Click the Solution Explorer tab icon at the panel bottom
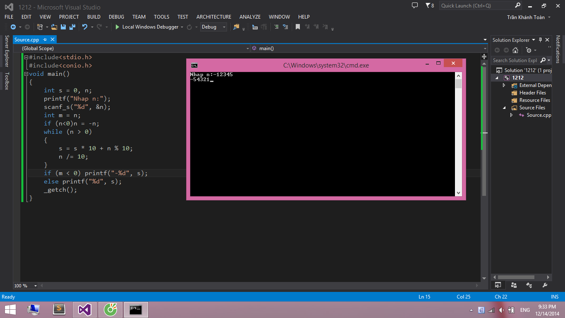Image resolution: width=565 pixels, height=318 pixels. pos(498,285)
